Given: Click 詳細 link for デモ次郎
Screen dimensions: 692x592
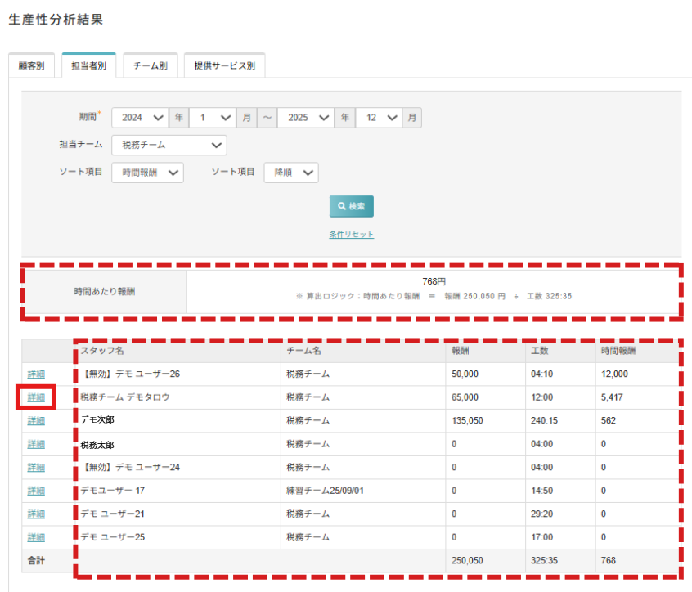Looking at the screenshot, I should [x=36, y=420].
